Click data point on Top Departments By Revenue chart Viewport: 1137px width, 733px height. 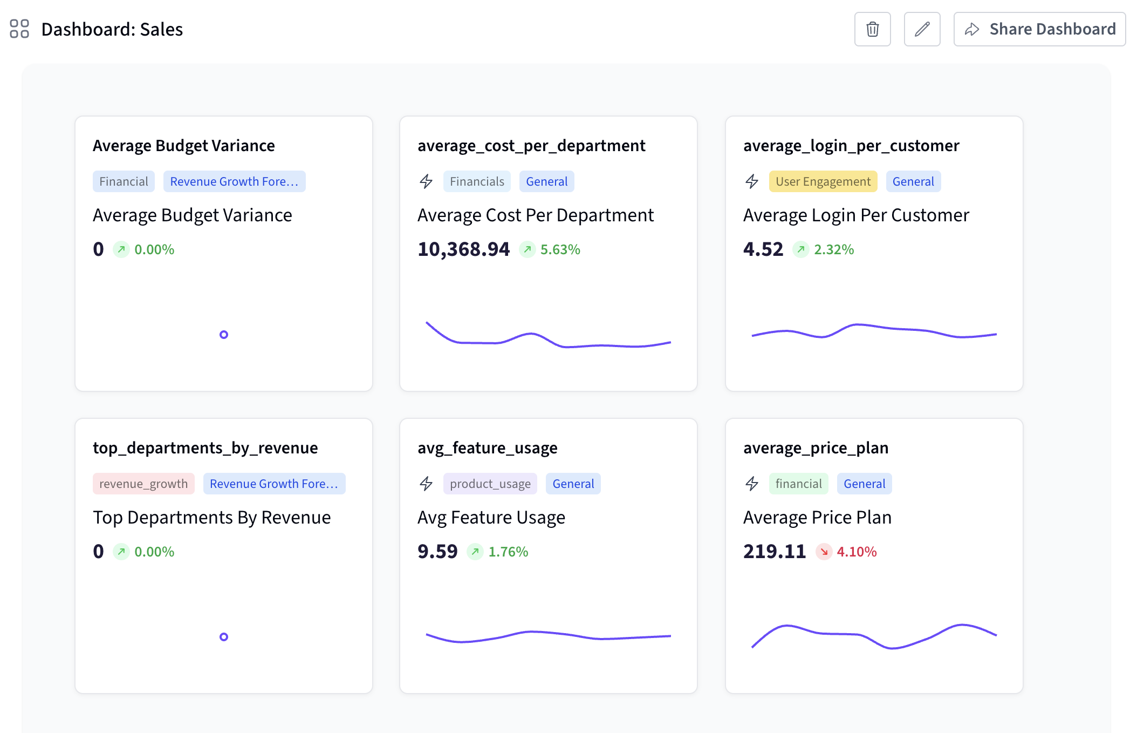point(224,637)
